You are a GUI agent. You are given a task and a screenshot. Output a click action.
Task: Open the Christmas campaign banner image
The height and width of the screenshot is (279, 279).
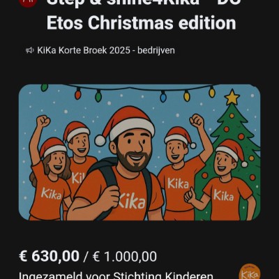click(139, 152)
